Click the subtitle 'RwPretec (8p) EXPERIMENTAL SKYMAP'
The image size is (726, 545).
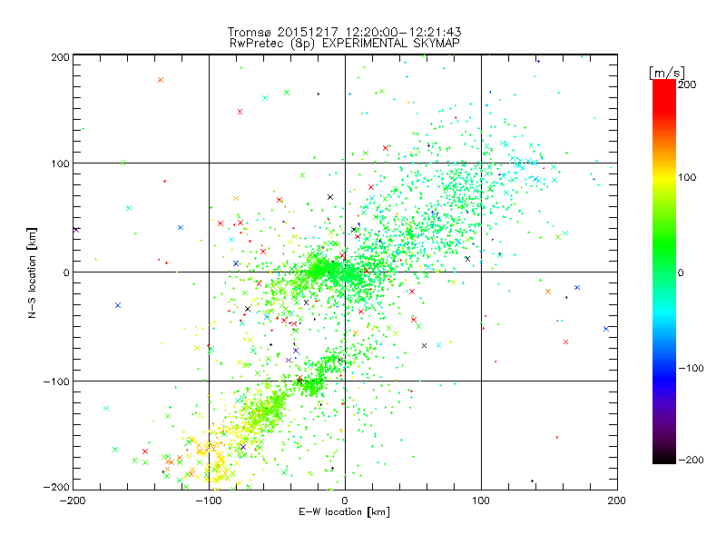tap(344, 44)
